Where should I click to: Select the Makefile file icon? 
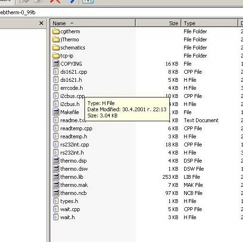pyautogui.click(x=56, y=112)
